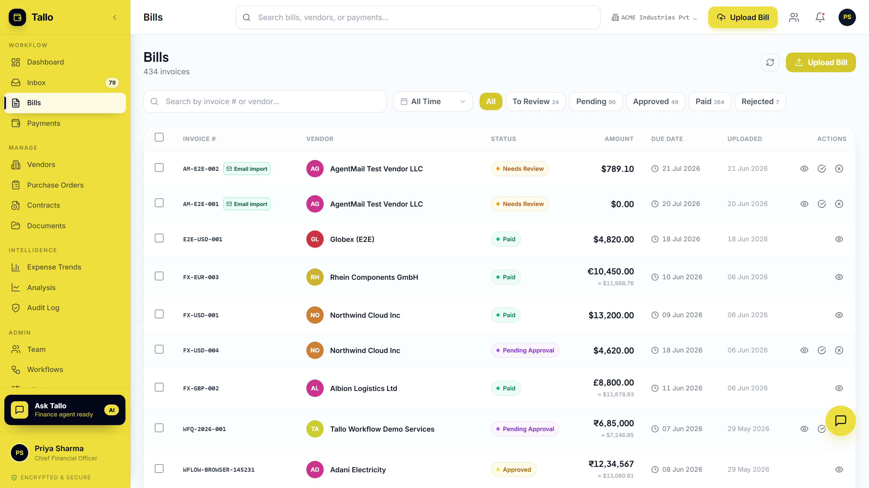Select the All filter tab
The height and width of the screenshot is (488, 869).
click(x=491, y=101)
